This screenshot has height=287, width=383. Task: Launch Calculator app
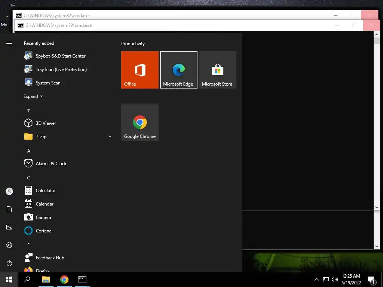coord(68,190)
